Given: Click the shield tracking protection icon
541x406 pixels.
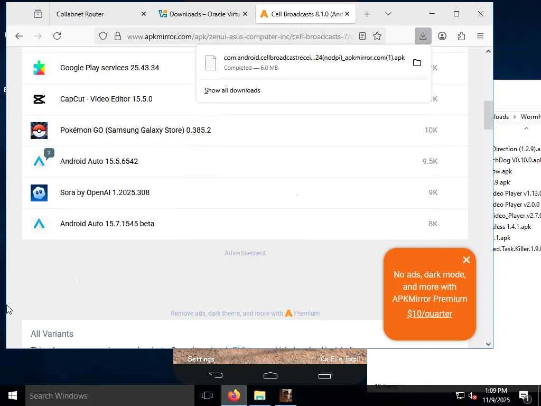Looking at the screenshot, I should coord(103,36).
